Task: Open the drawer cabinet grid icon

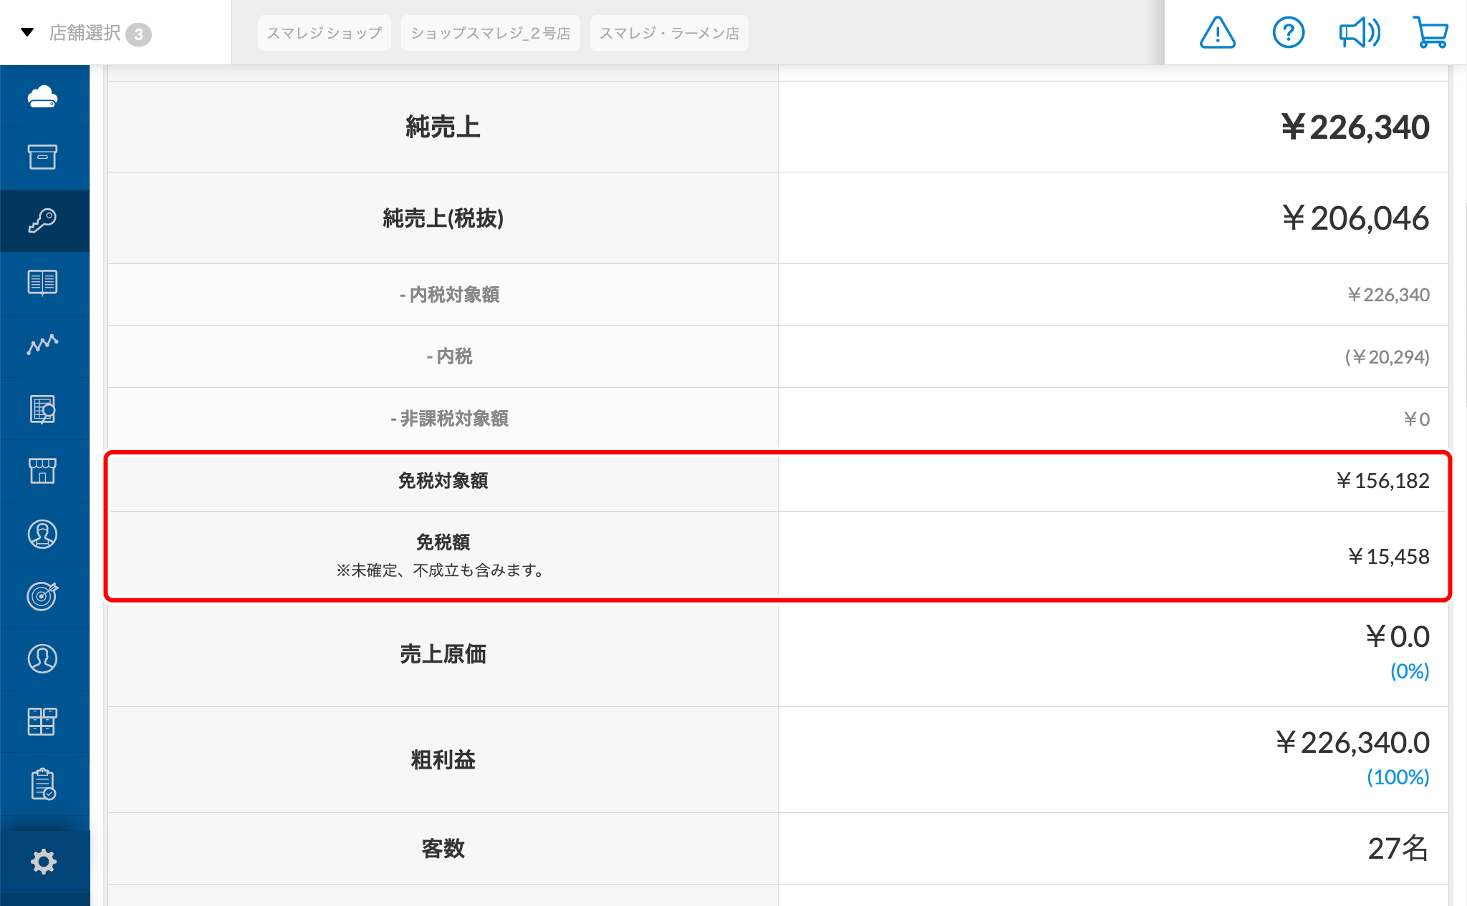Action: click(x=43, y=721)
